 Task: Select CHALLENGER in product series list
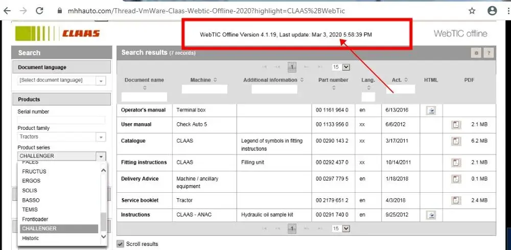[59, 229]
